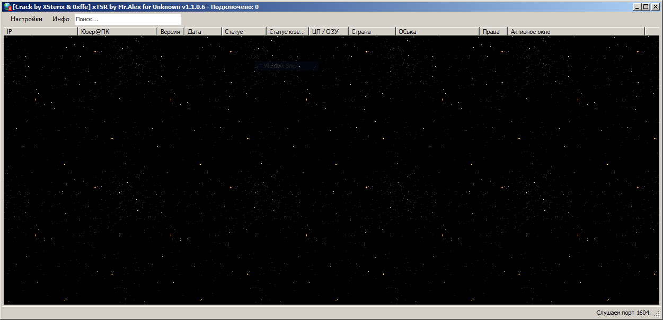This screenshot has height=320, width=663.
Task: Sort by the IP column header
Action: pyautogui.click(x=41, y=32)
